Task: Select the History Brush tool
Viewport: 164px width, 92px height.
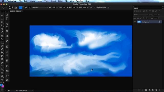Action: click(x=2, y=46)
